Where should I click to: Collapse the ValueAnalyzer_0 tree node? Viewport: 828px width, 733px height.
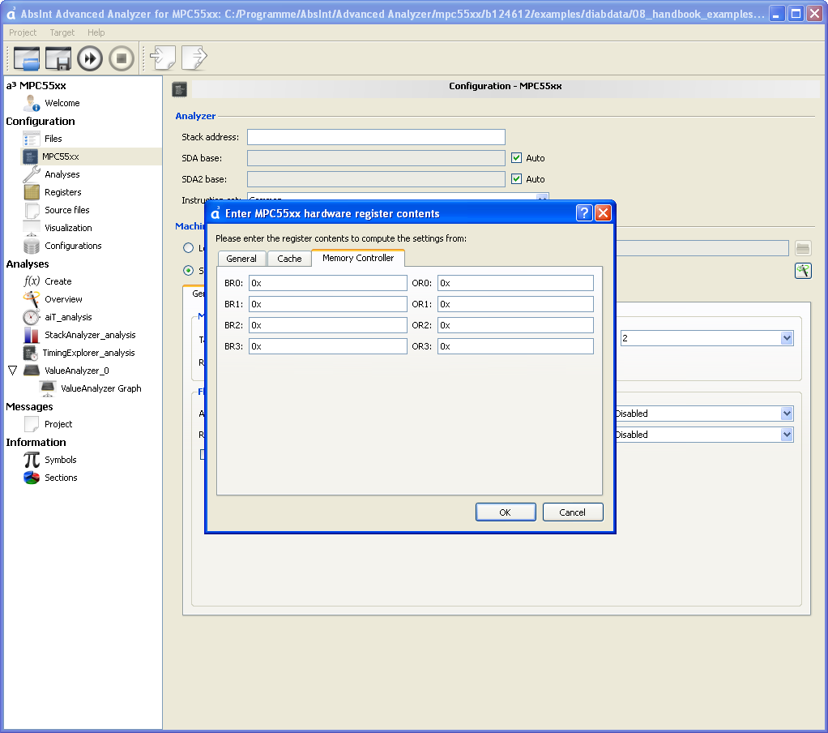pyautogui.click(x=13, y=370)
